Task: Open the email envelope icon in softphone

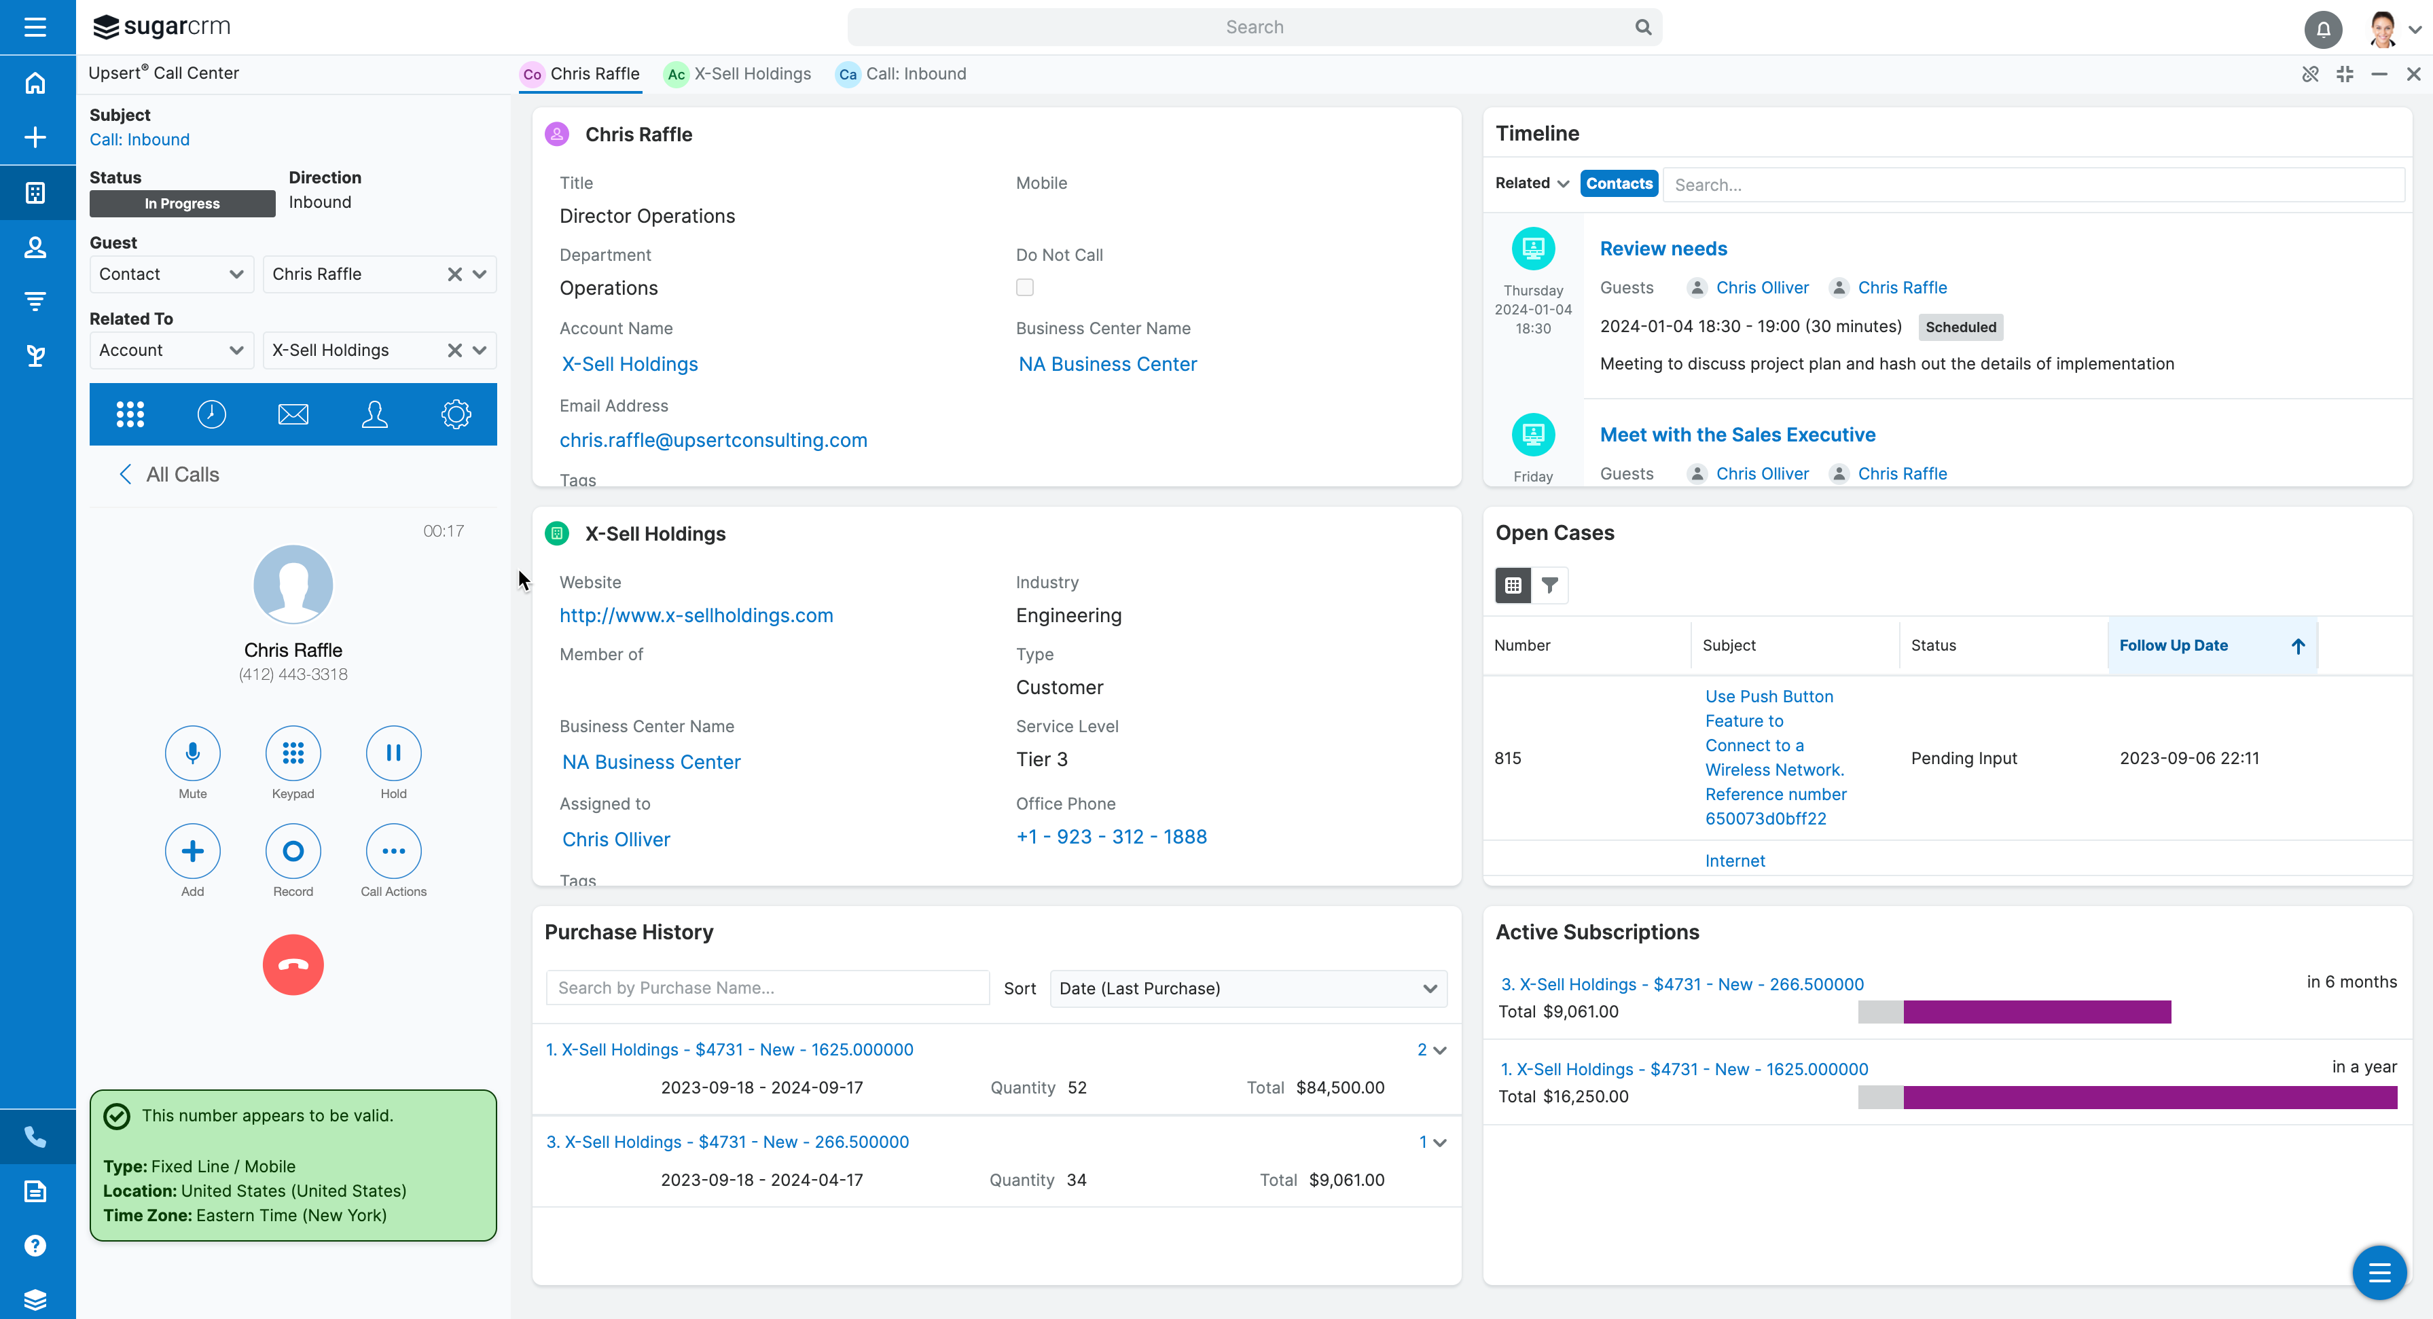Action: (293, 414)
